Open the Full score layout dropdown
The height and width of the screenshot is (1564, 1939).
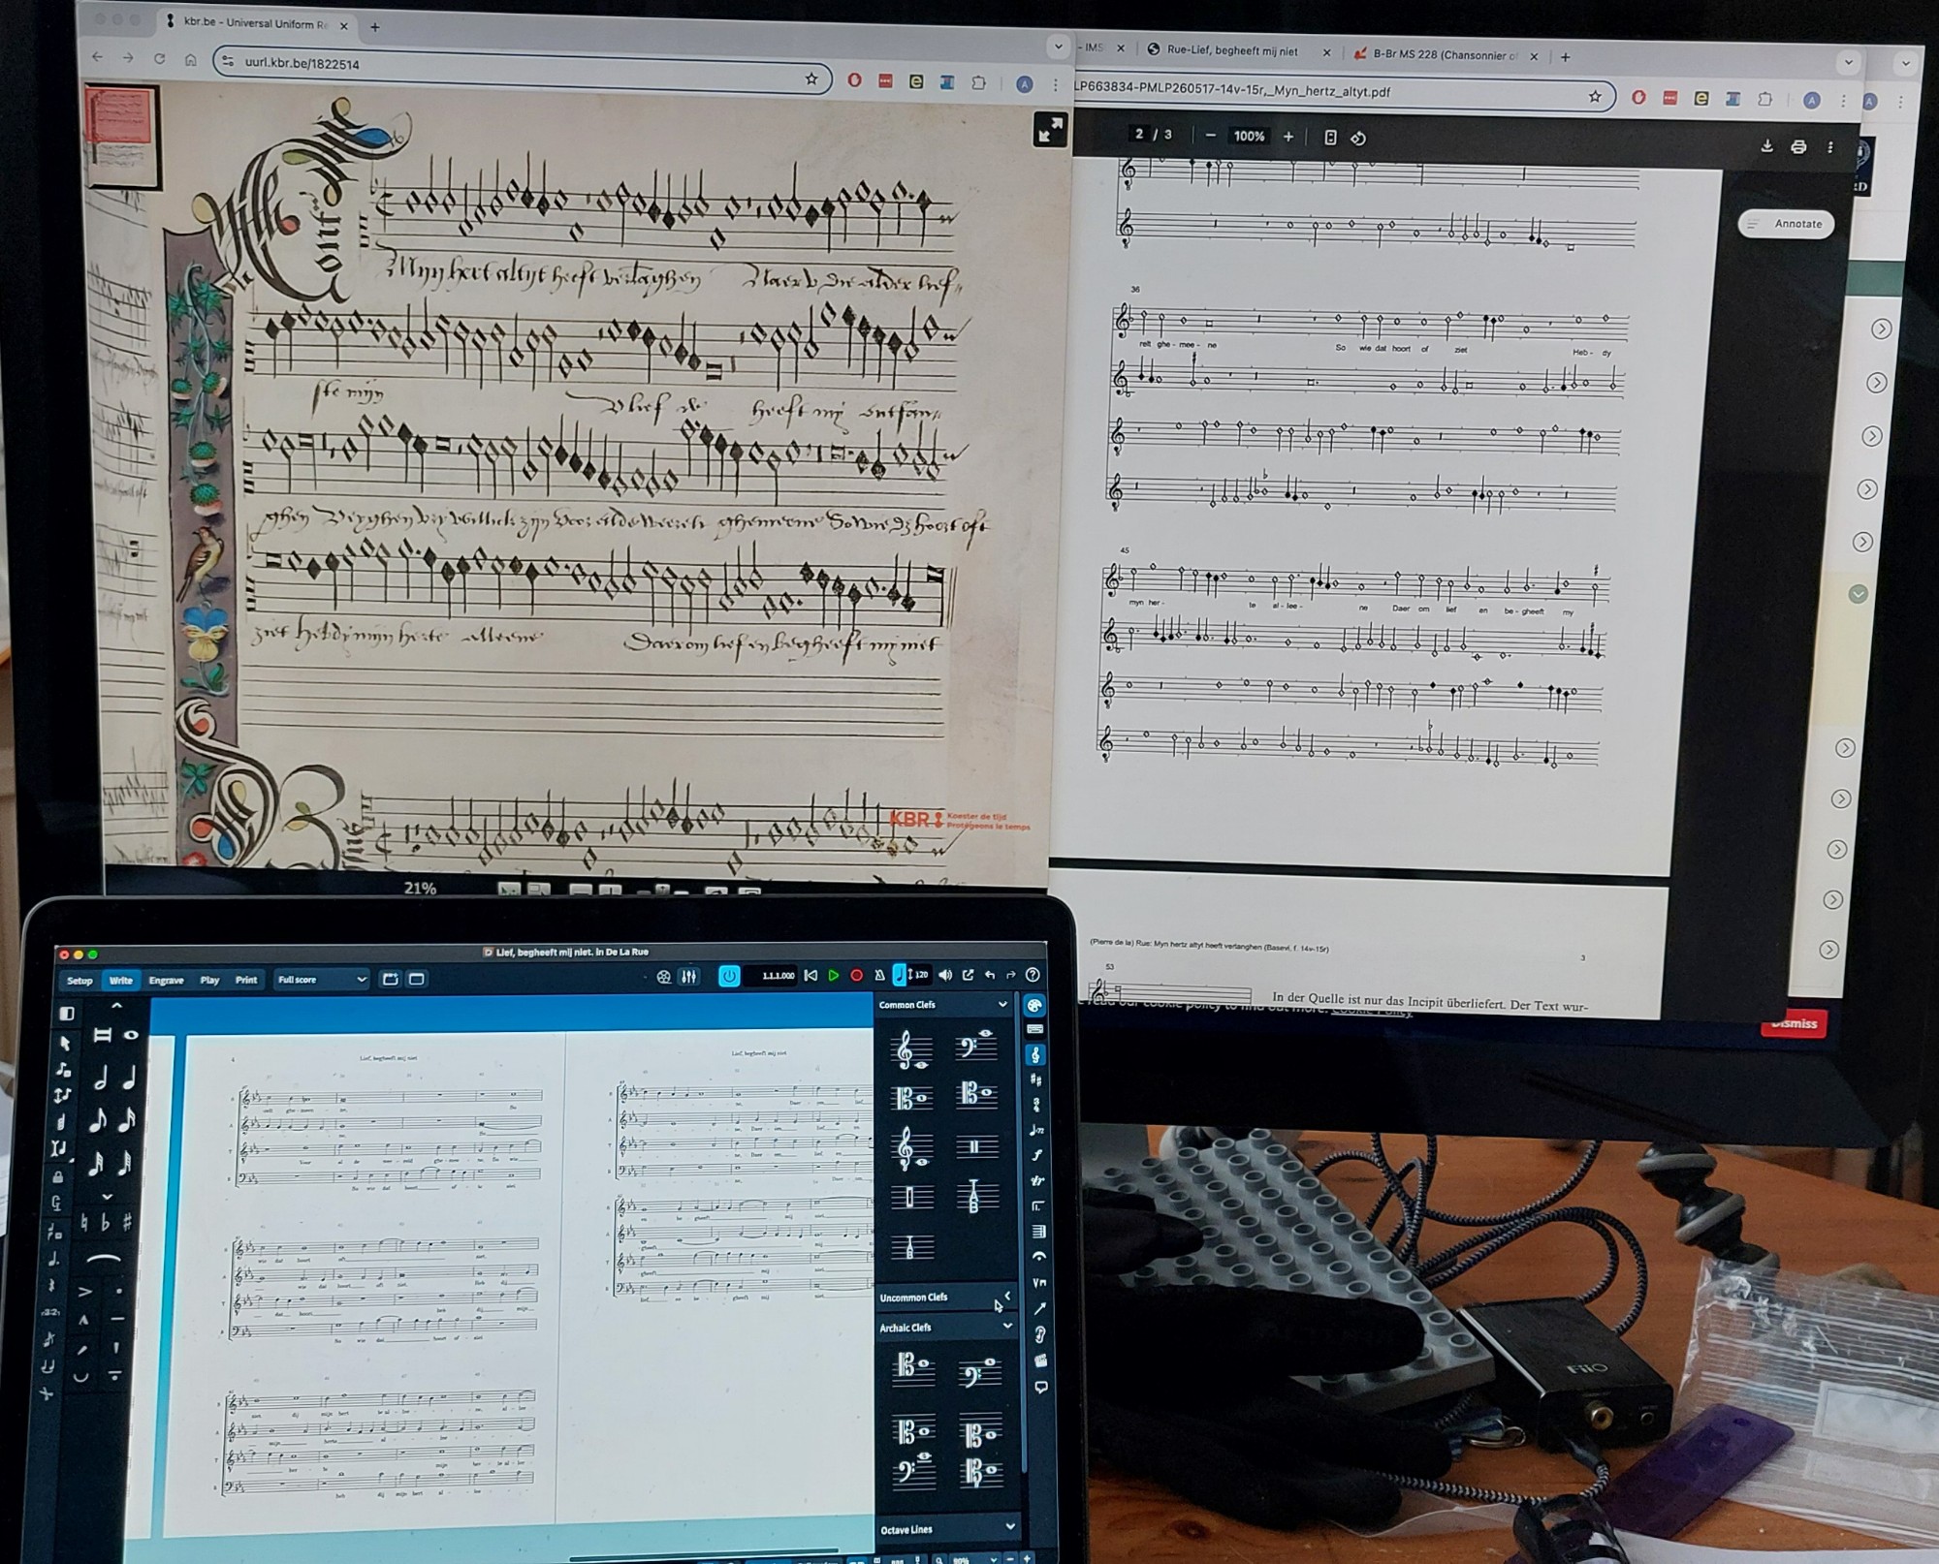click(x=322, y=980)
